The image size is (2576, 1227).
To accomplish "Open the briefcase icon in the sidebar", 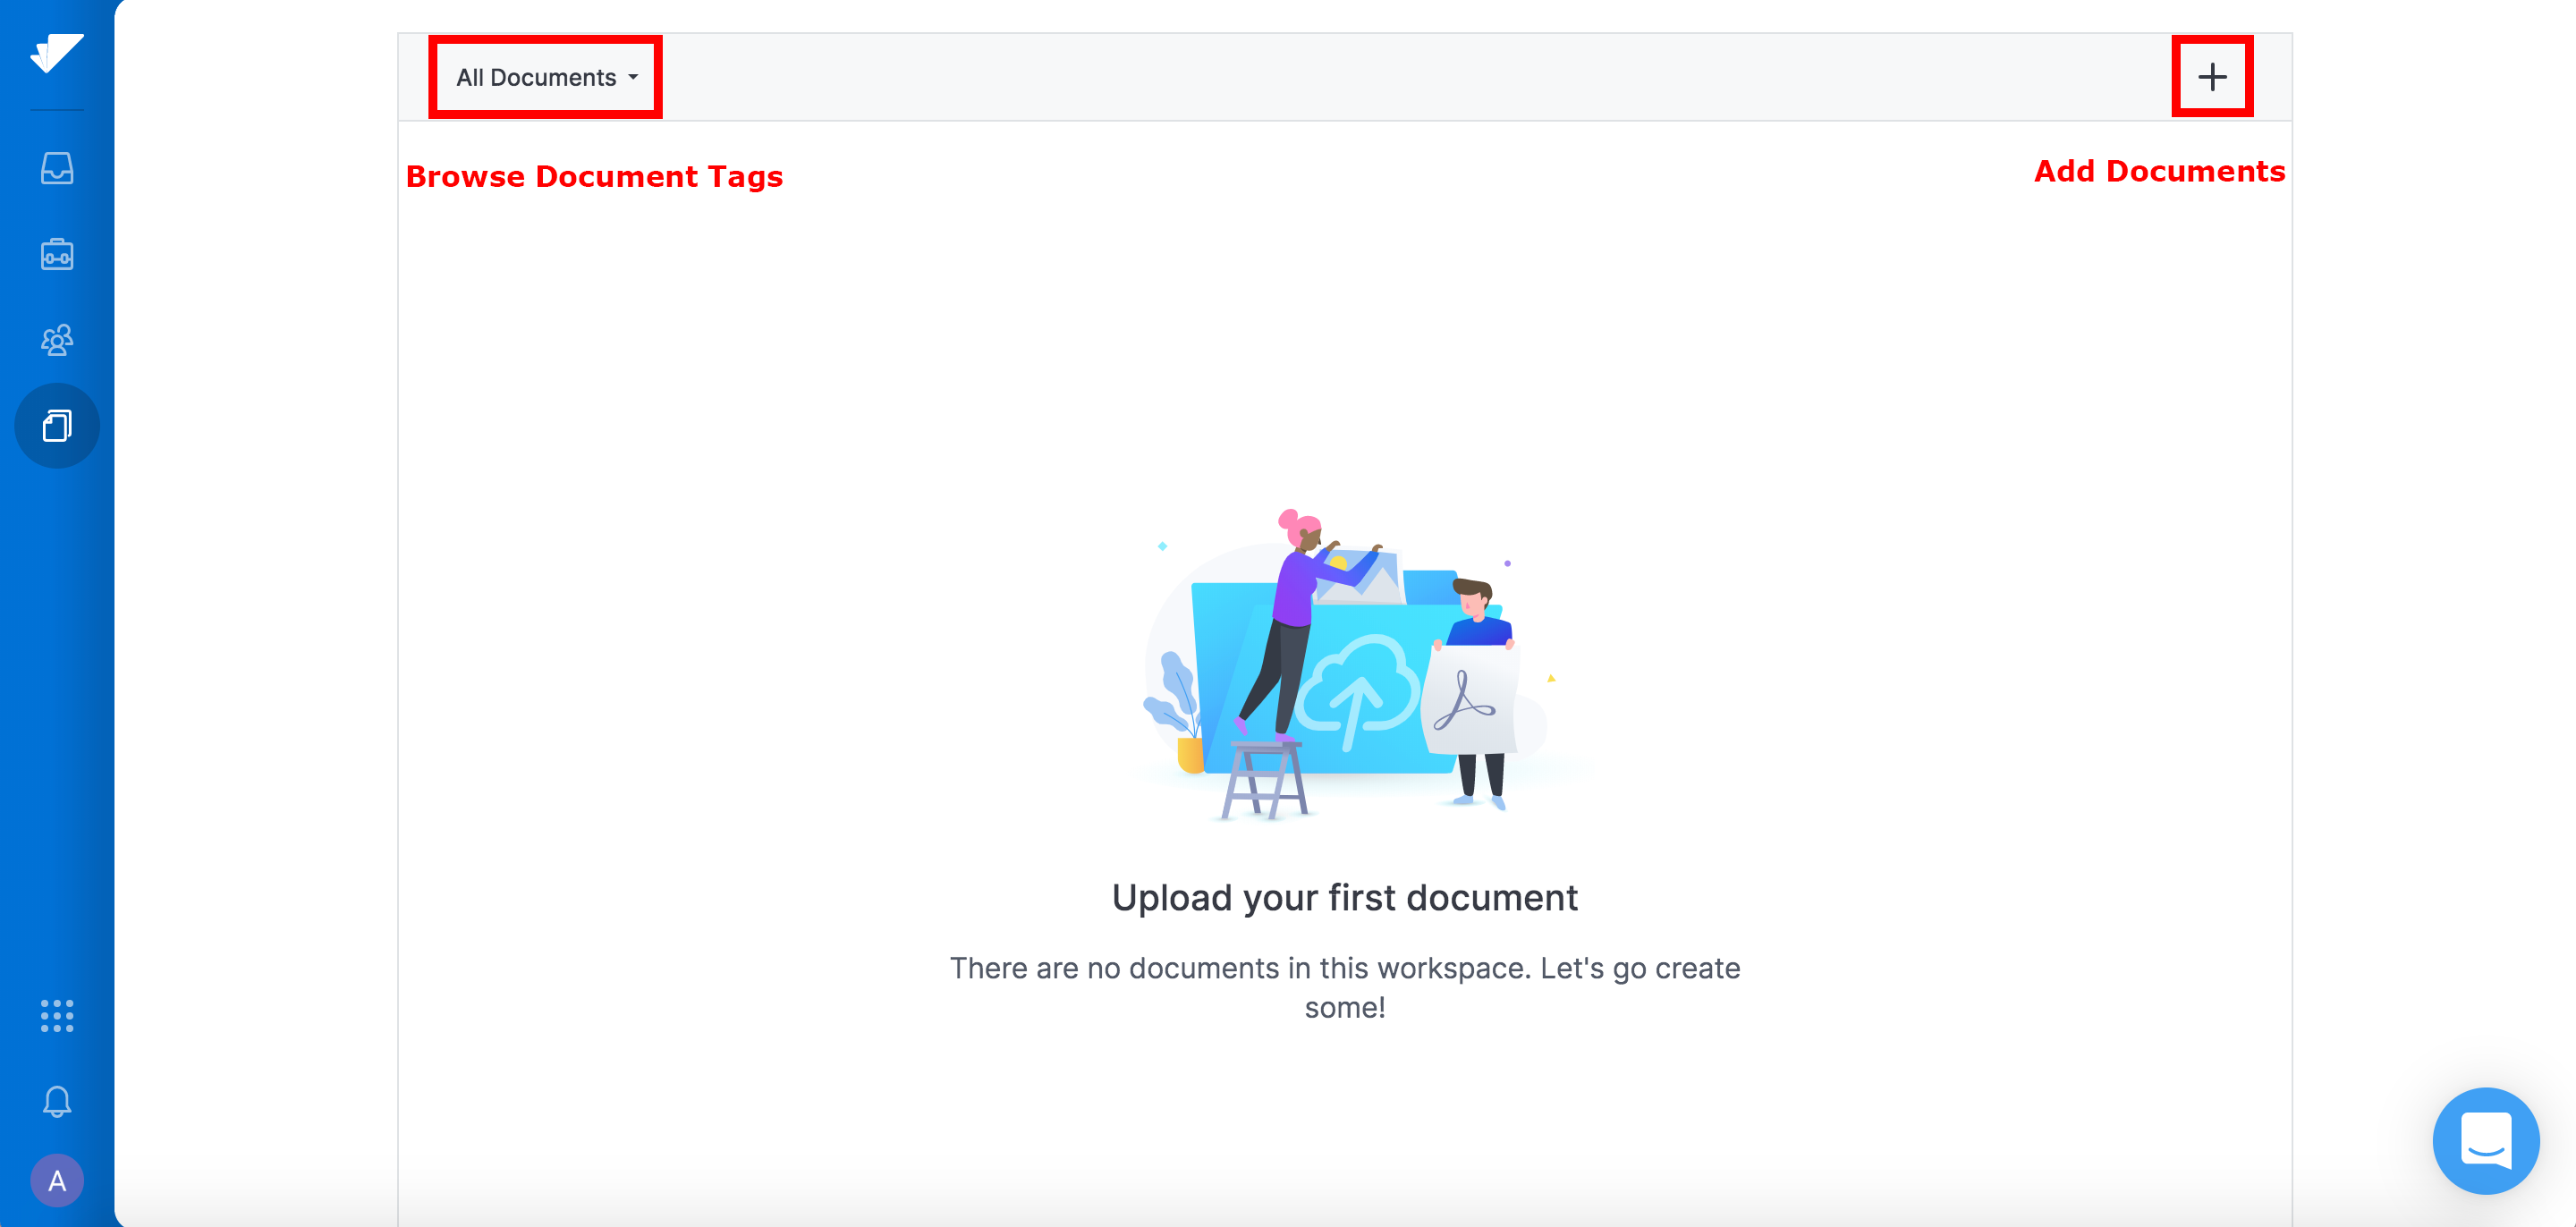I will 57,254.
